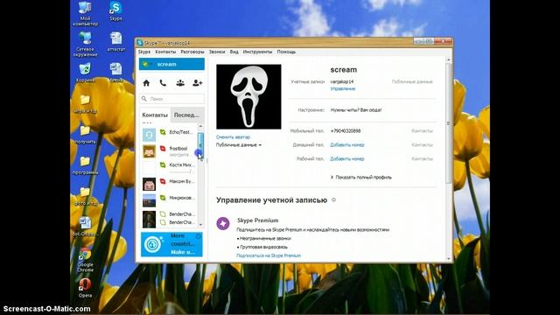560x315 pixels.
Task: Select the Echo/Test contact avatar
Action: pos(149,135)
